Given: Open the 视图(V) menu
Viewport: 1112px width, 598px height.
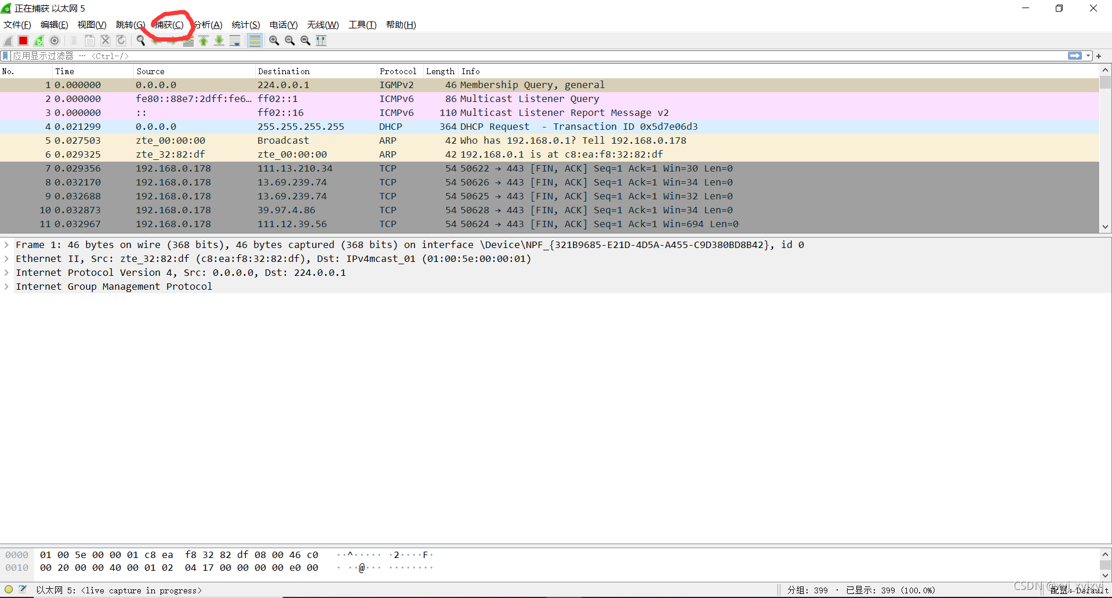Looking at the screenshot, I should [92, 24].
